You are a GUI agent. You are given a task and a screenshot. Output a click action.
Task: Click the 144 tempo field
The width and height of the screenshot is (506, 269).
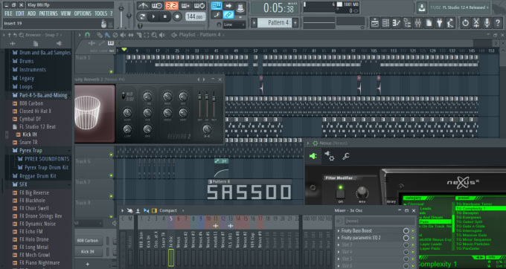tap(196, 17)
